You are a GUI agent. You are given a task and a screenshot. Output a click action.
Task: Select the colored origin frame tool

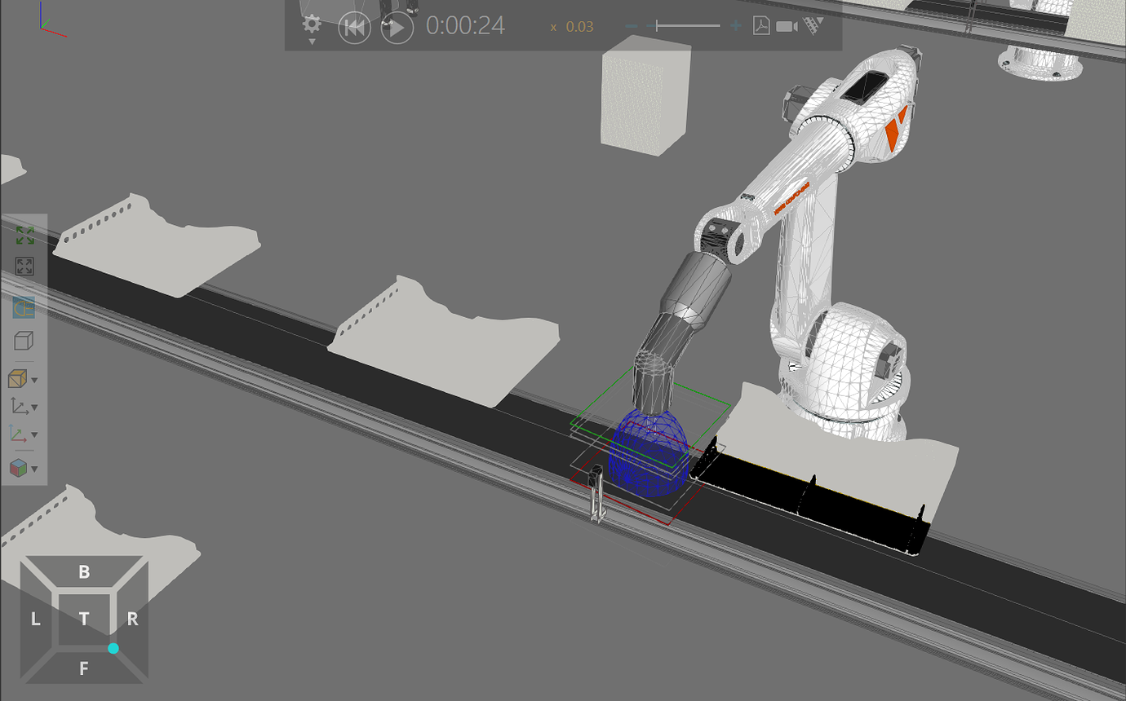pyautogui.click(x=20, y=434)
